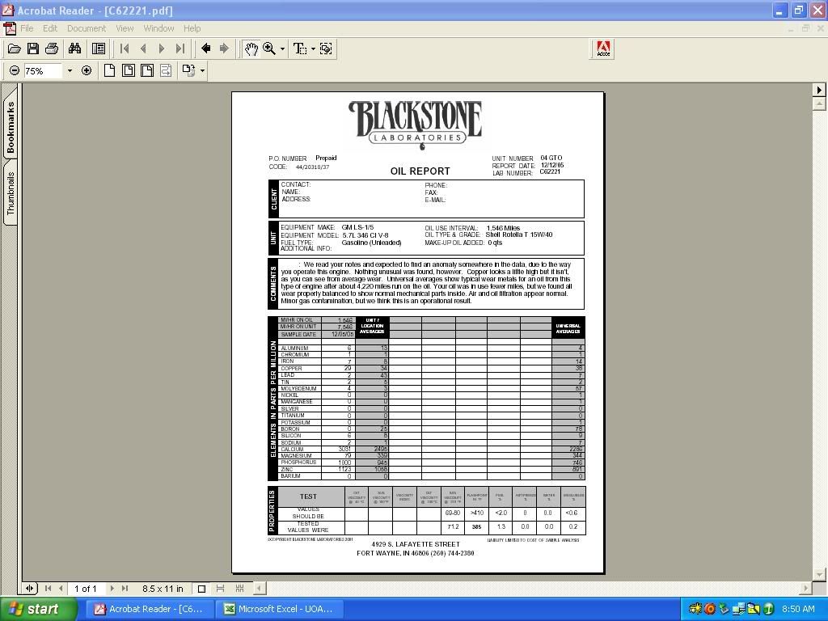The width and height of the screenshot is (828, 621).
Task: Set Actual Size page view icon
Action: (x=109, y=71)
